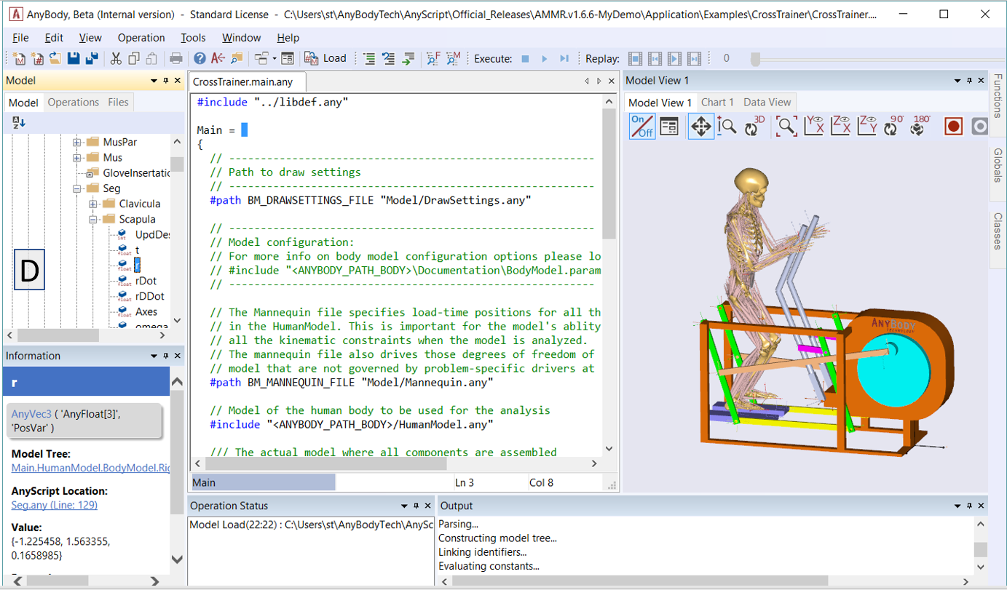Rotate the view 180 degrees
Screen dimensions: 1007x590
[920, 127]
